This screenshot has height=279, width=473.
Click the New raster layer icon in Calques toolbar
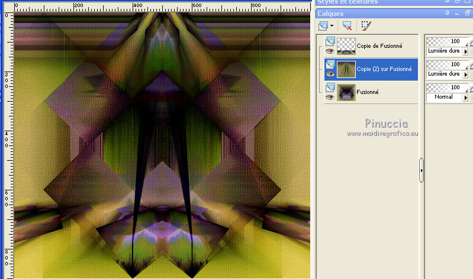323,25
